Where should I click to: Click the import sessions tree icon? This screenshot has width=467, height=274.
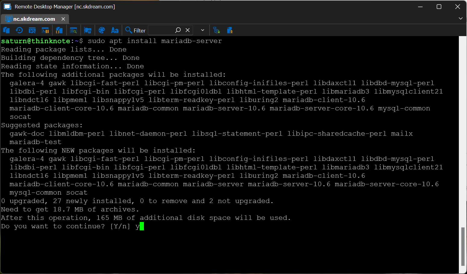click(x=216, y=30)
